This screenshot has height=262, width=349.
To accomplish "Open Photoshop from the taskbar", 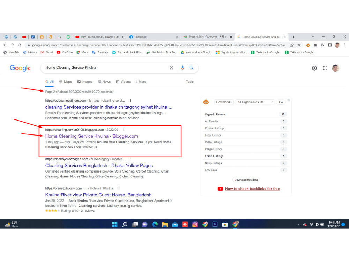I will click(215, 224).
